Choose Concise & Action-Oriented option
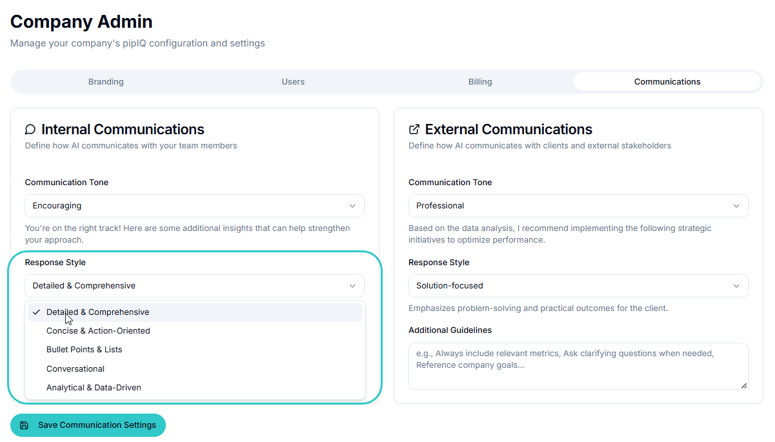The image size is (775, 442). 98,331
